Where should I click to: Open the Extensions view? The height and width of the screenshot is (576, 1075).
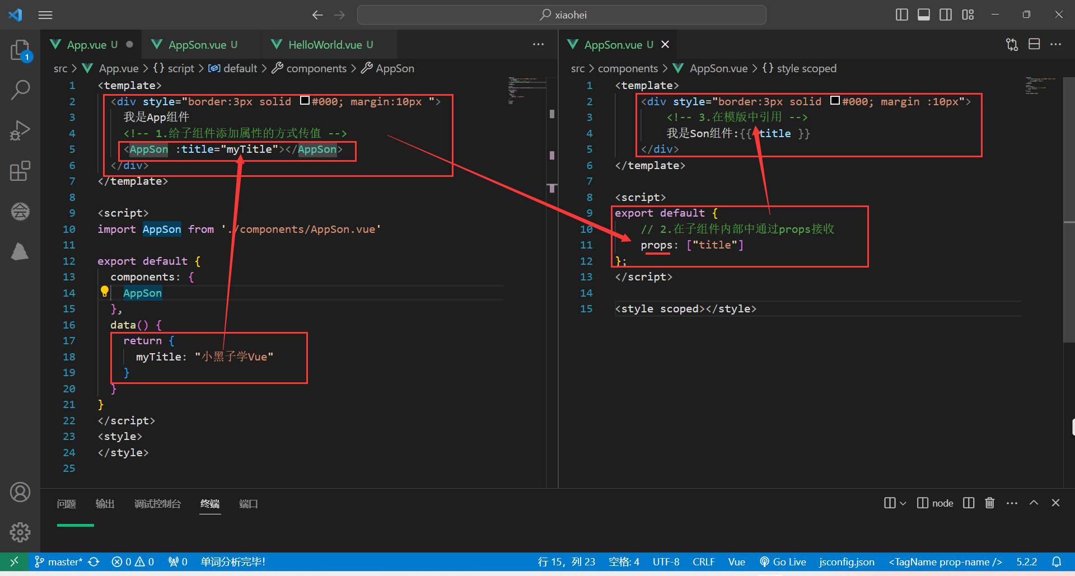pyautogui.click(x=20, y=171)
